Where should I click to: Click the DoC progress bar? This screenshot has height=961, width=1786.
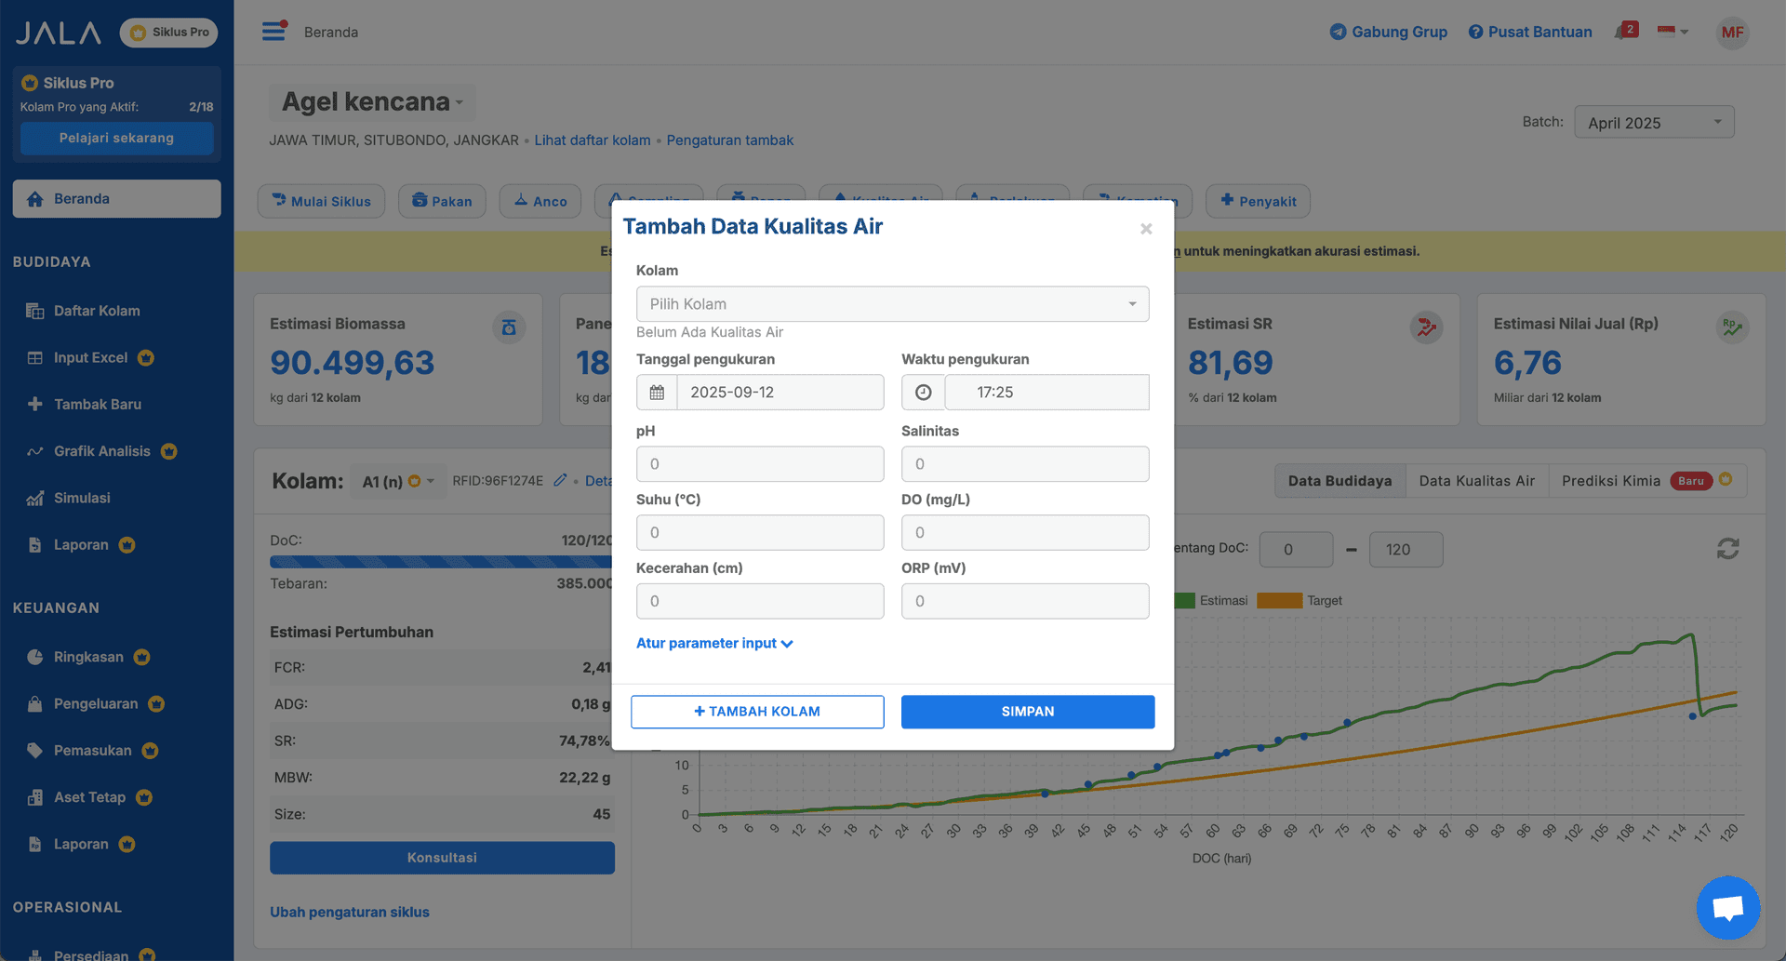(x=440, y=562)
